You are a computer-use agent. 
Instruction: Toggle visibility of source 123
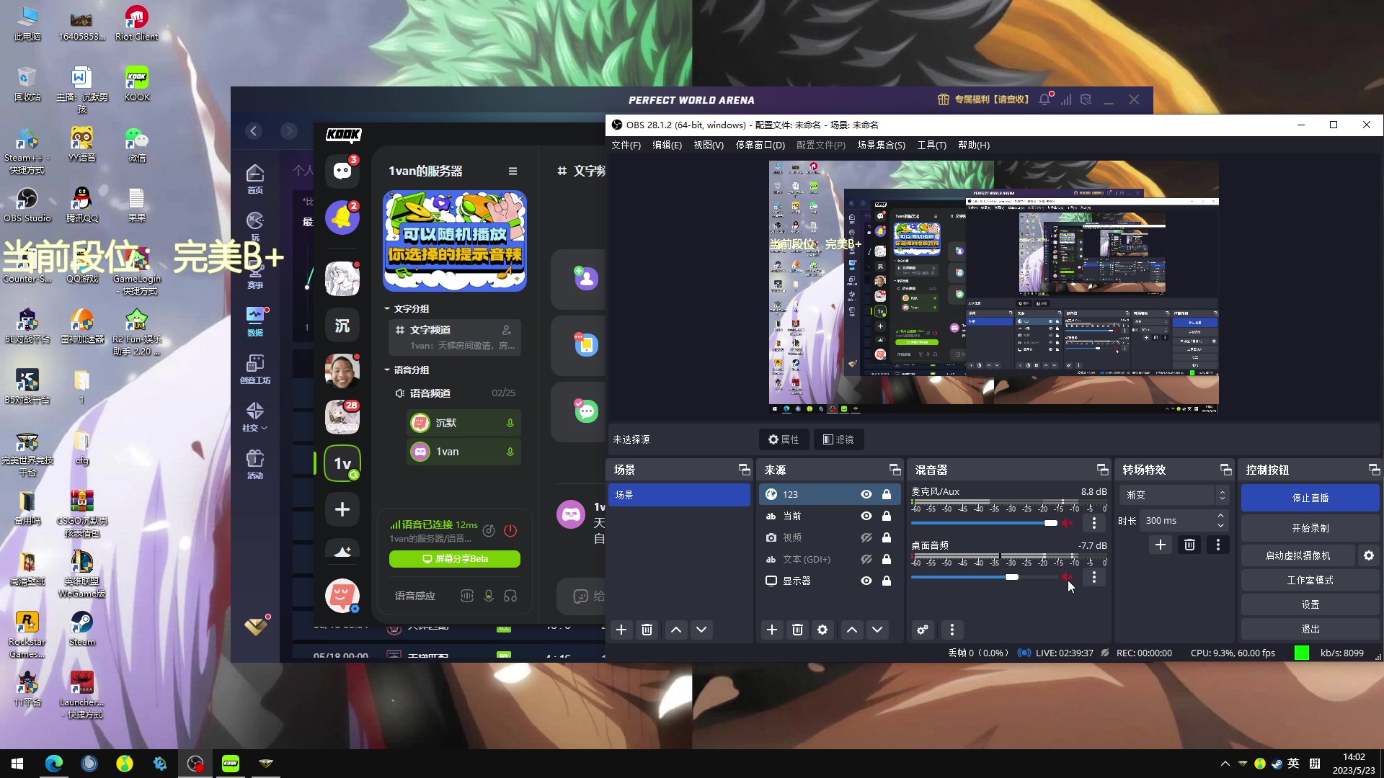866,494
